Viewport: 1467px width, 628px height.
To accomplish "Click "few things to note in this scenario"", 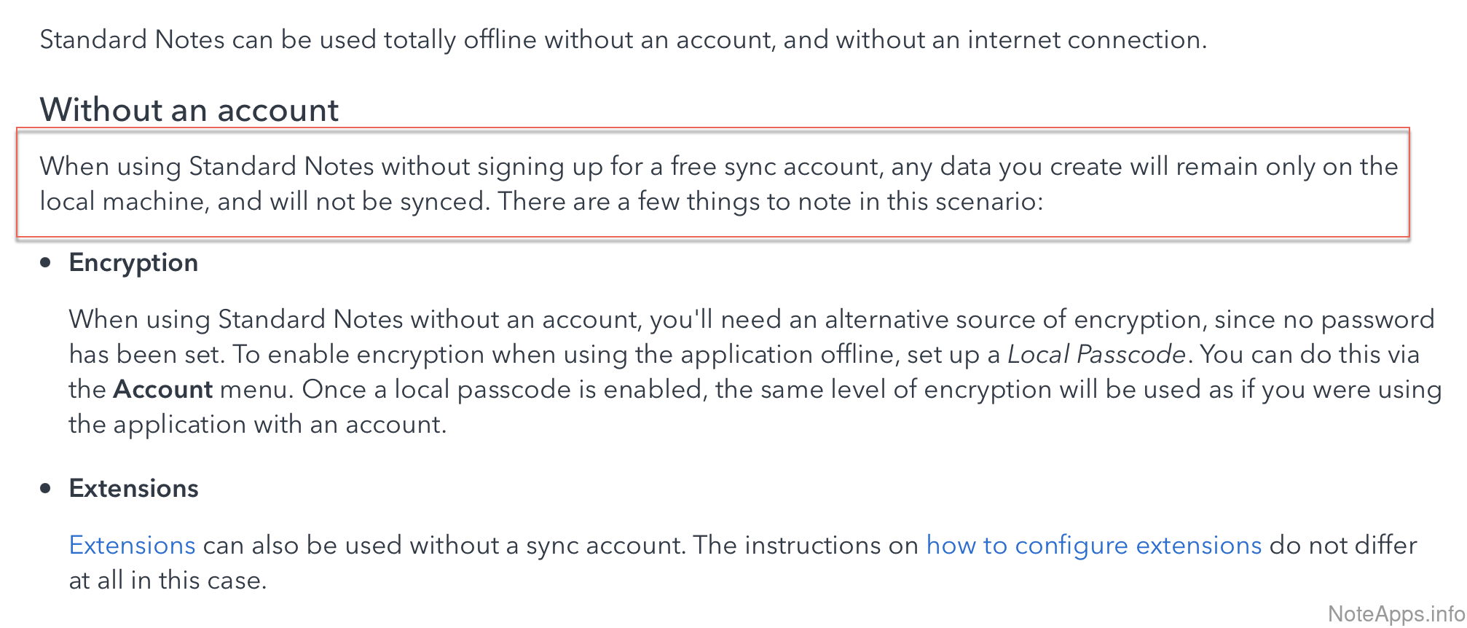I will (x=841, y=202).
